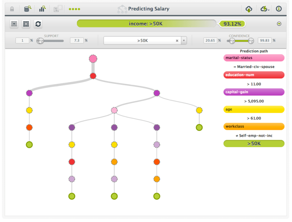Open the >50K class filter dropdown

[x=184, y=40]
